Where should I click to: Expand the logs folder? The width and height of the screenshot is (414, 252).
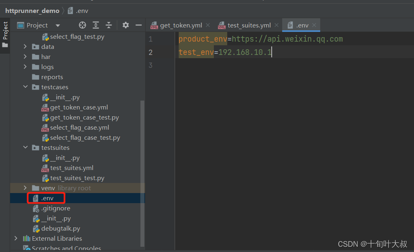click(25, 67)
